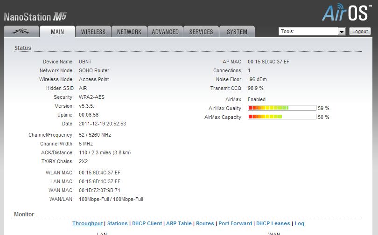The width and height of the screenshot is (378, 235).
Task: Click the AirMax Quality bar
Action: [282, 108]
